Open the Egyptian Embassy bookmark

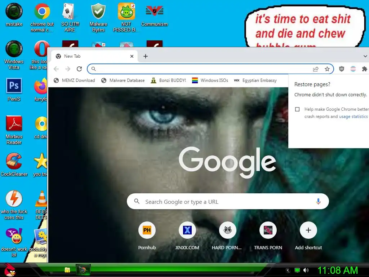pos(255,80)
